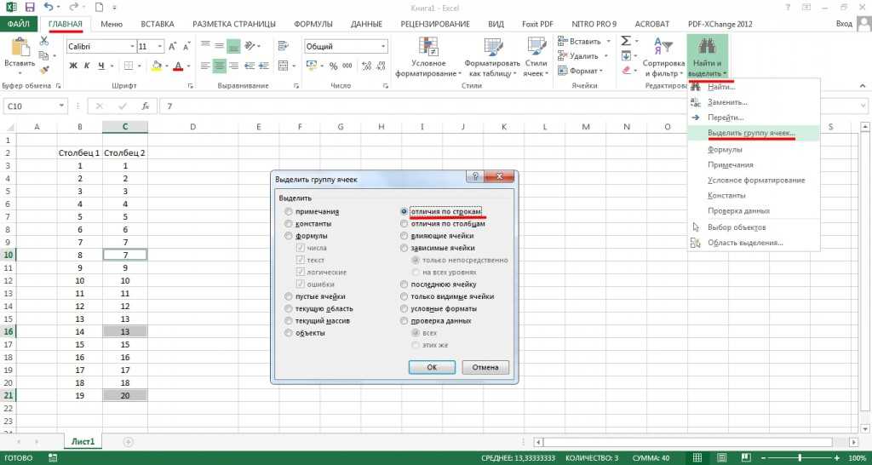Click the decrease indent icon

[250, 66]
